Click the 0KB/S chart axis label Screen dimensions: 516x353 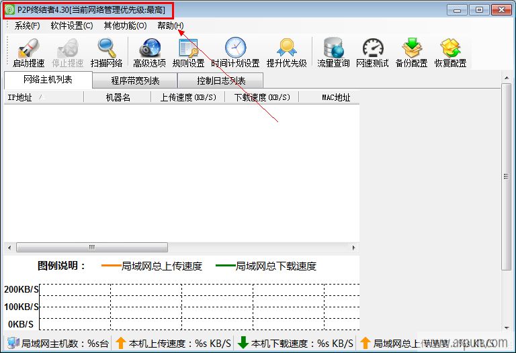tap(21, 324)
